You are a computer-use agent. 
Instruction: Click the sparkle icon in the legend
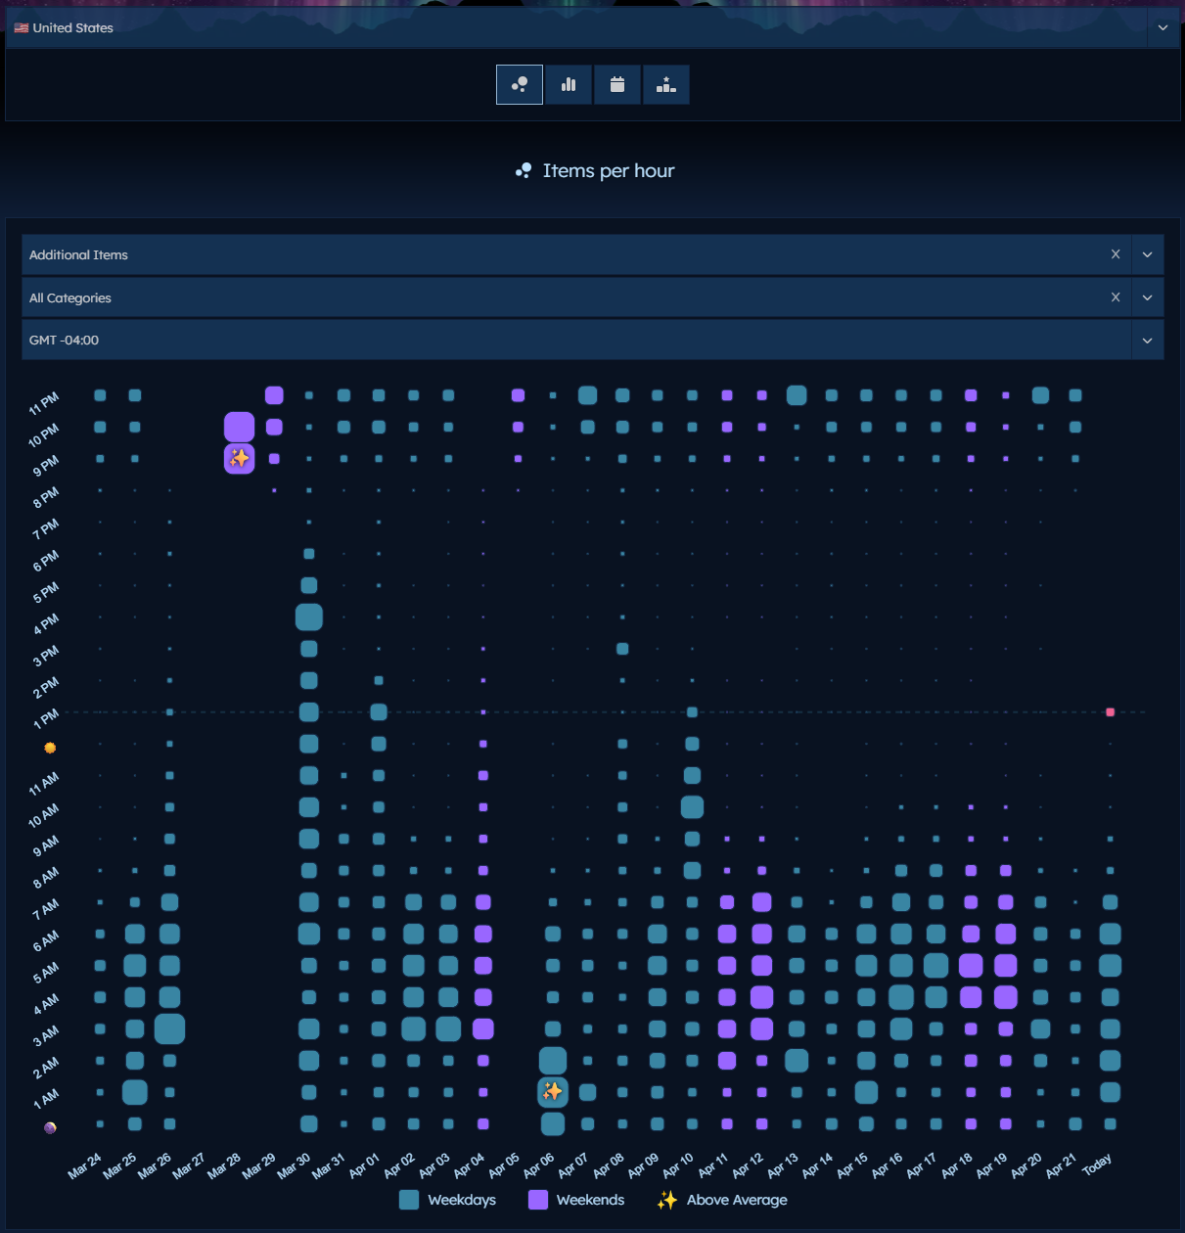[x=667, y=1200]
